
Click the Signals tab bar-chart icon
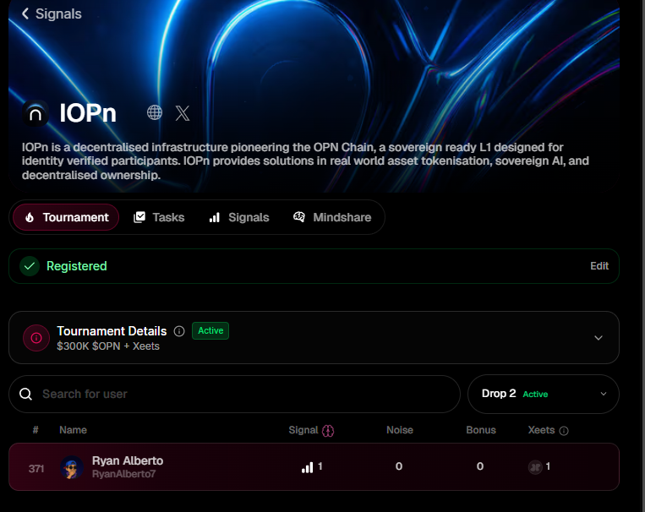215,217
